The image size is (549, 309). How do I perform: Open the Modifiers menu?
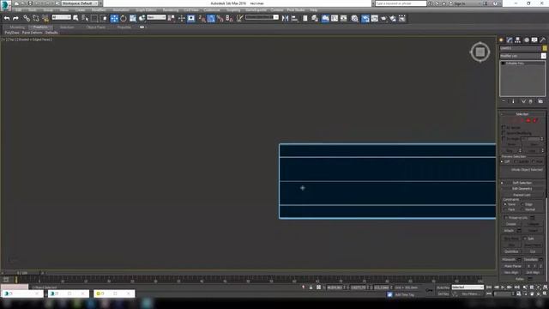[99, 10]
